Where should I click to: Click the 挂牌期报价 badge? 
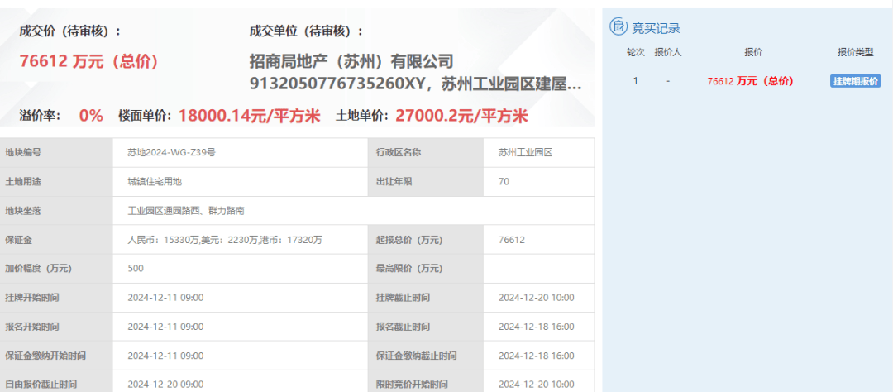coord(856,82)
